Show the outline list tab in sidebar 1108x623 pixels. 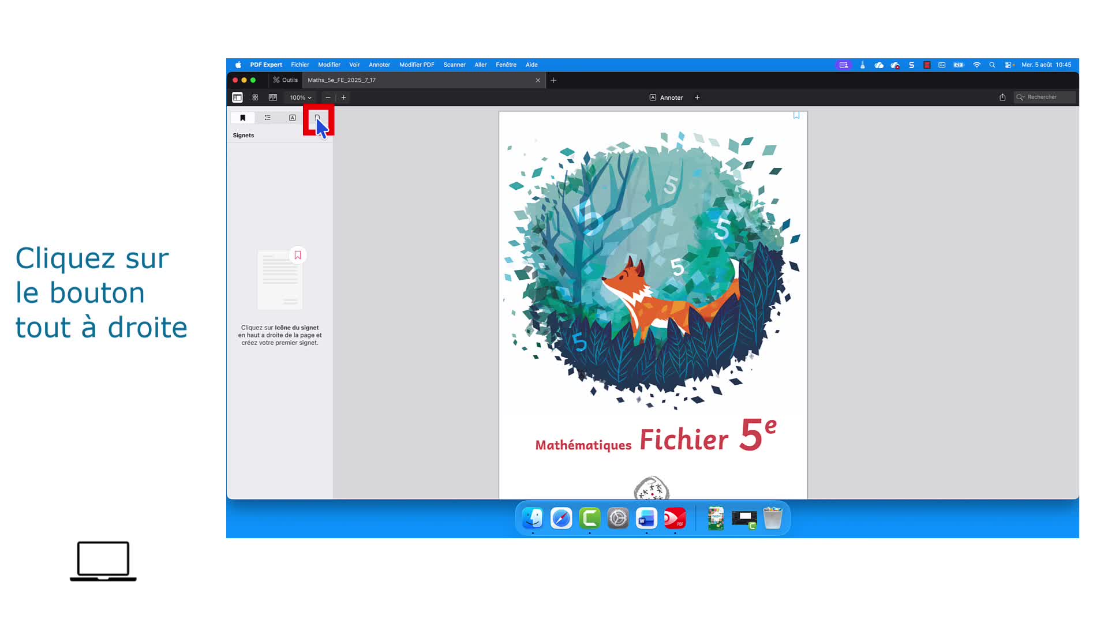[x=268, y=118]
